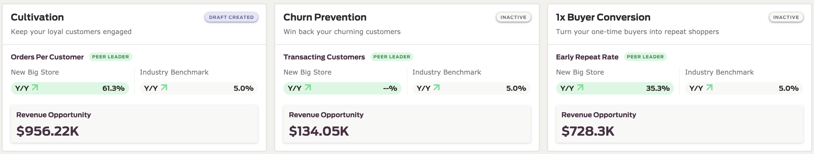Viewport: 814px width, 154px height.
Task: Click the Y/Y arrow in 1x Buyer Conversion store metric
Action: [x=580, y=88]
